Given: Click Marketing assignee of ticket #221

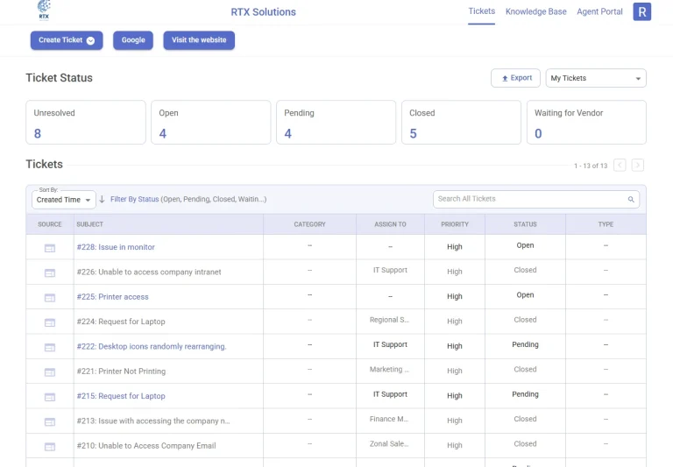Looking at the screenshot, I should (389, 370).
